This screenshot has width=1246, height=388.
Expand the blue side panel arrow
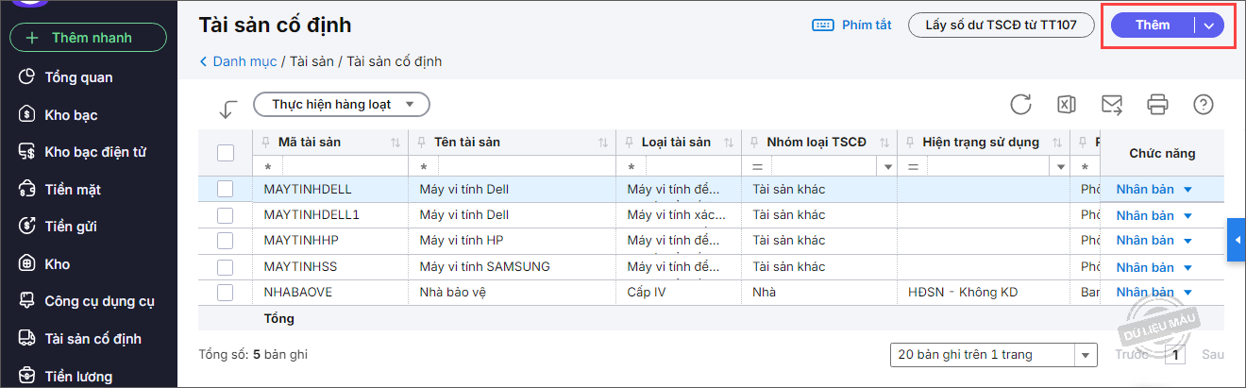[x=1237, y=242]
